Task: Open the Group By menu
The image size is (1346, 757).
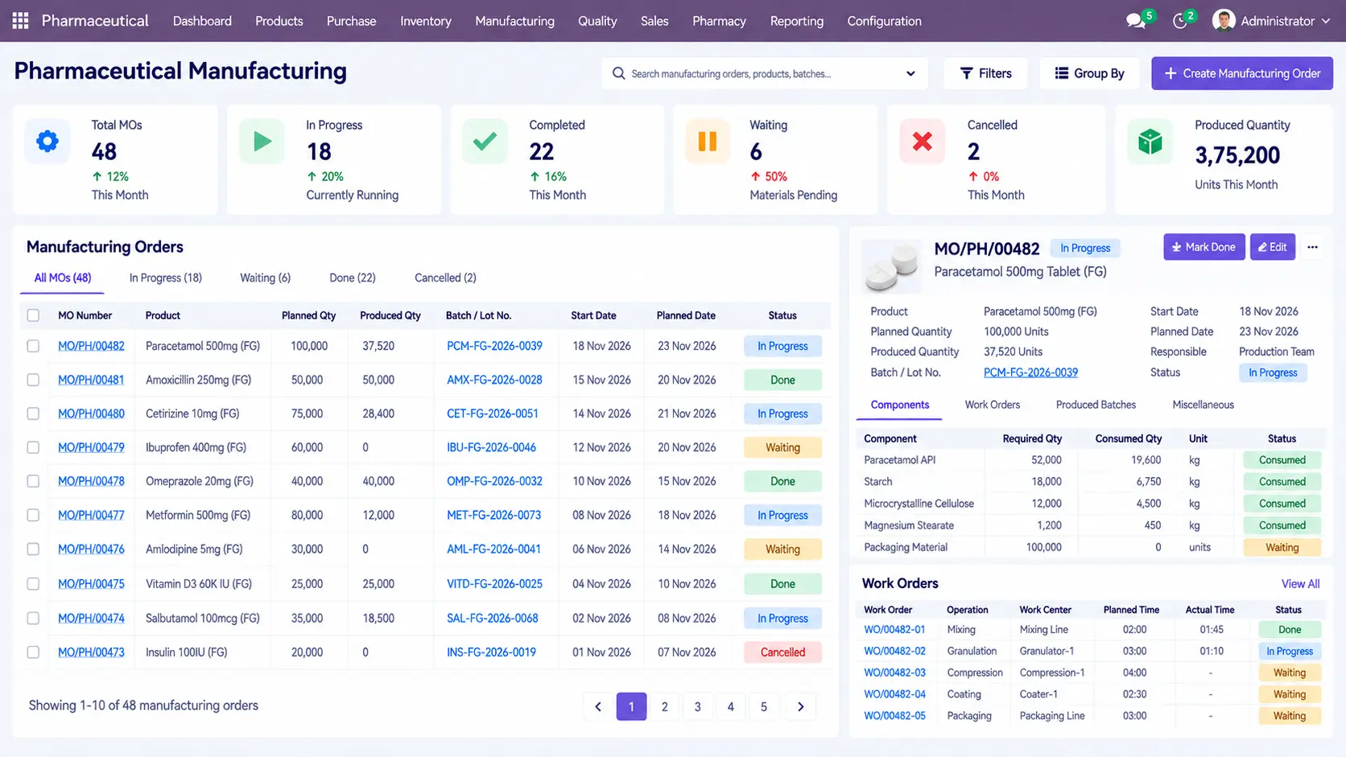Action: 1088,73
